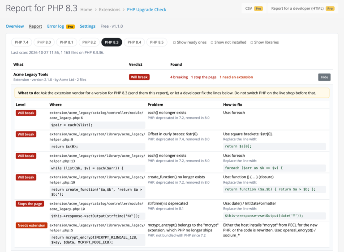Click the Will break badge for helper.php:9
Image resolution: width=344 pixels, height=252 pixels.
(x=26, y=134)
